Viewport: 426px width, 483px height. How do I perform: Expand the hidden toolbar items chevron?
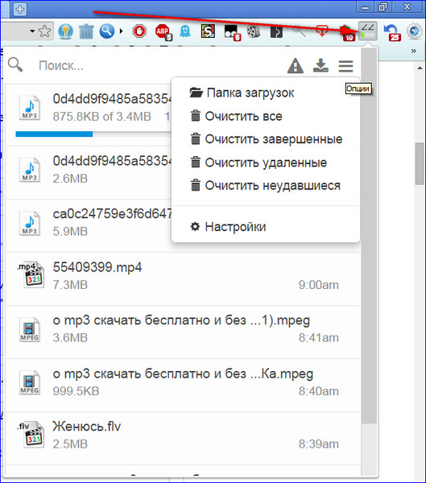point(414,51)
